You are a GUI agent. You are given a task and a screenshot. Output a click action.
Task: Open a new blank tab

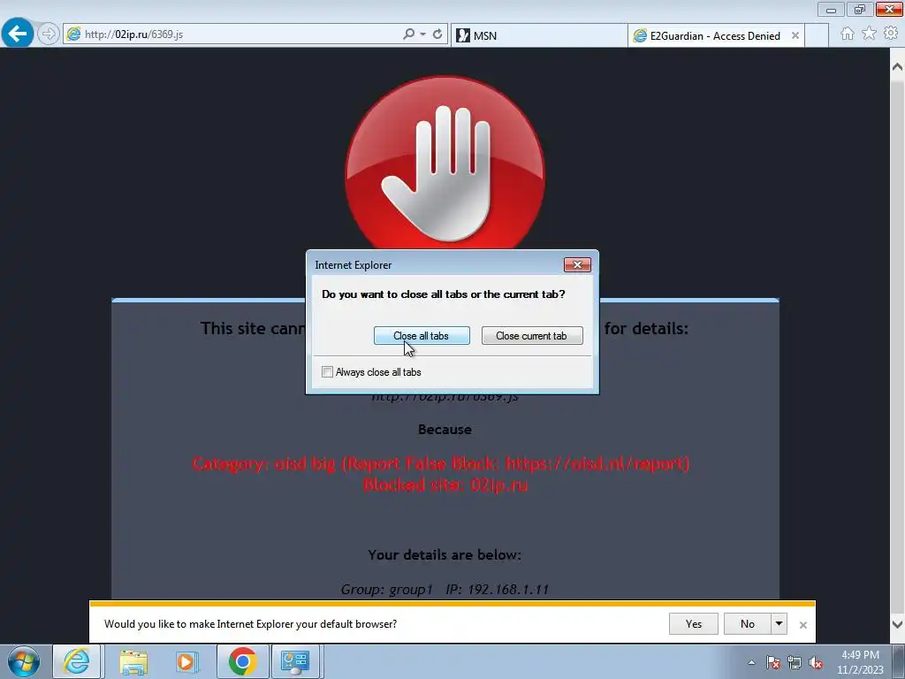click(x=818, y=35)
